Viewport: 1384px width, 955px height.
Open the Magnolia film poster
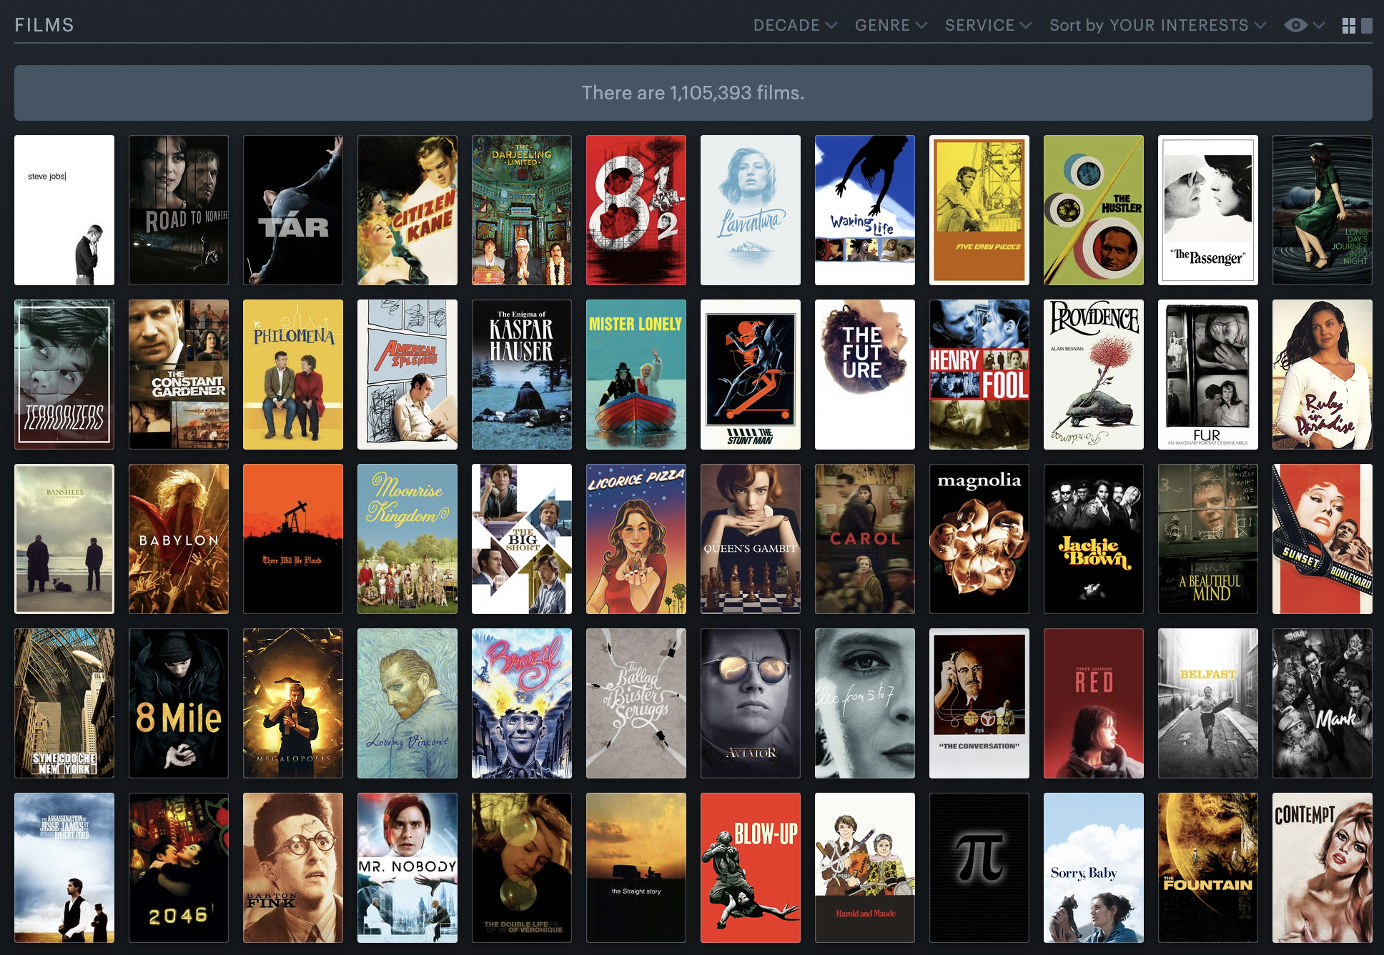click(979, 539)
